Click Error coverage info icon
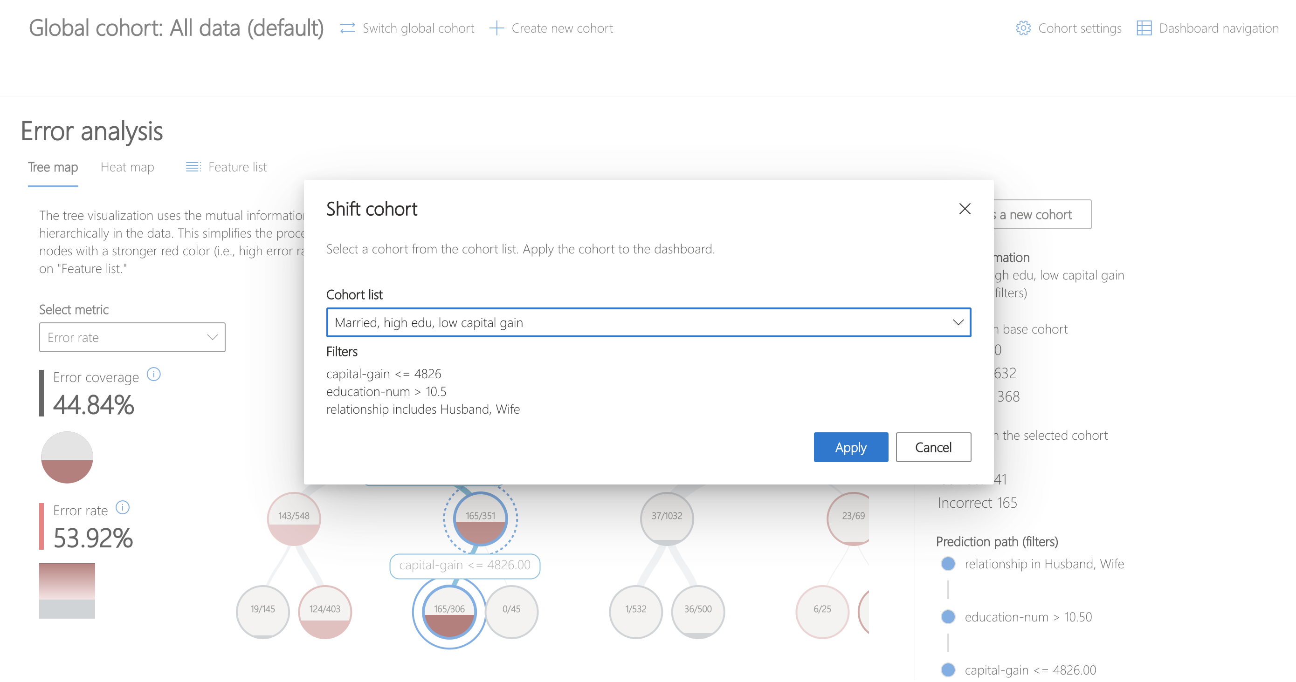The width and height of the screenshot is (1296, 682). click(153, 375)
